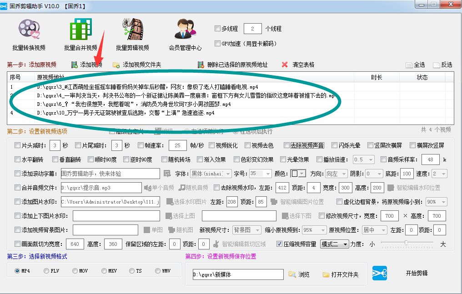Click 全选 to select all videos
Viewport: 462px width, 294px height.
click(417, 64)
